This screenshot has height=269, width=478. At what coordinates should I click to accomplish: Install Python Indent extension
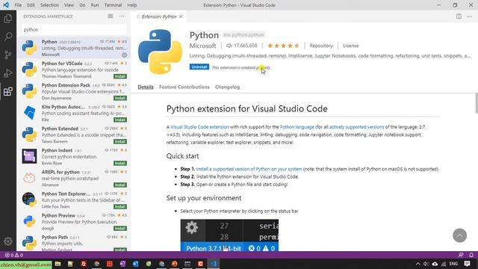(120, 163)
